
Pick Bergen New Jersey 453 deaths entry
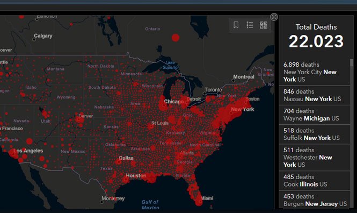(315, 200)
